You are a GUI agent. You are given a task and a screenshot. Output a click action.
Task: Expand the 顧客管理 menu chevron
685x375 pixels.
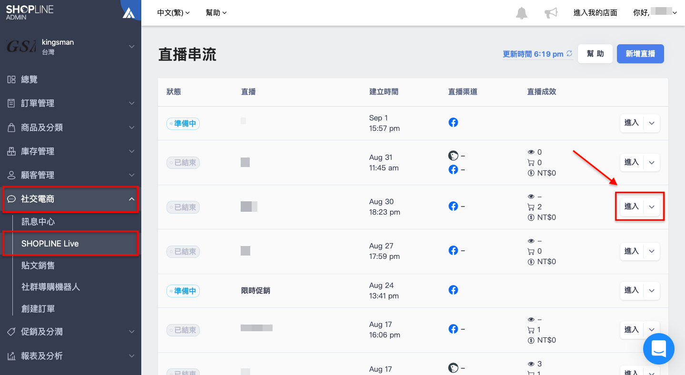(x=132, y=175)
